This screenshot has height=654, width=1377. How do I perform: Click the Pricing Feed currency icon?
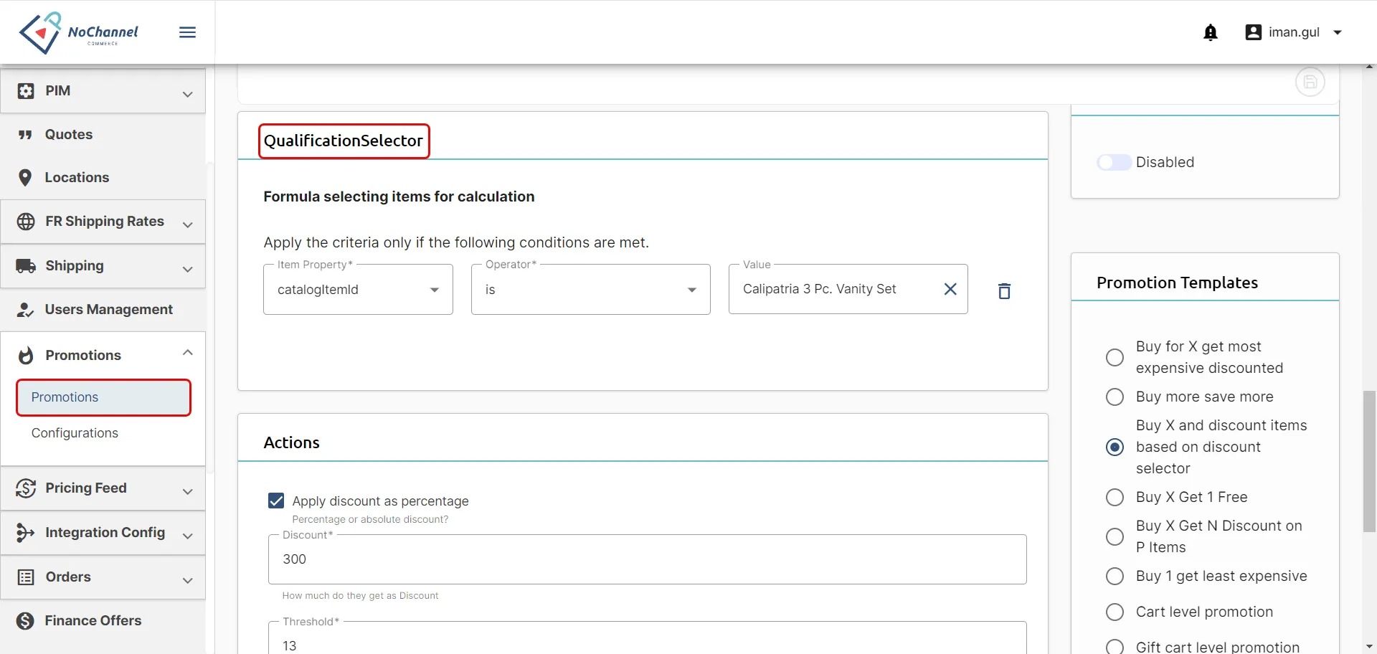26,488
